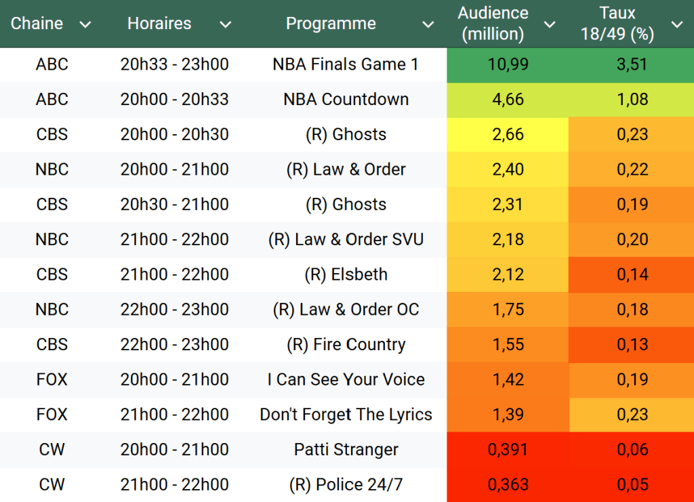
Task: Select the (R) Police 24/7 cell
Action: click(346, 485)
